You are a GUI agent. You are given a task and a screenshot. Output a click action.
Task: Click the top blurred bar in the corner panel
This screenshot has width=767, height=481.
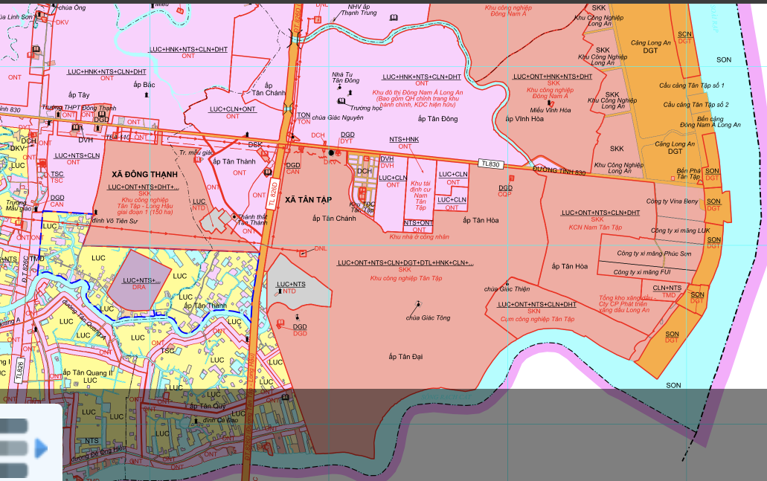[13, 426]
